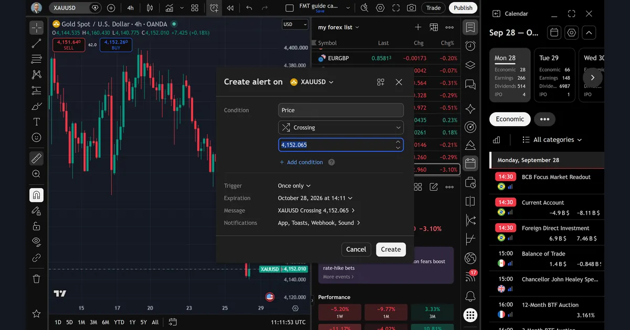Screen dimensions: 630x330
Task: Open the Crossing condition dropdown
Action: pos(341,127)
